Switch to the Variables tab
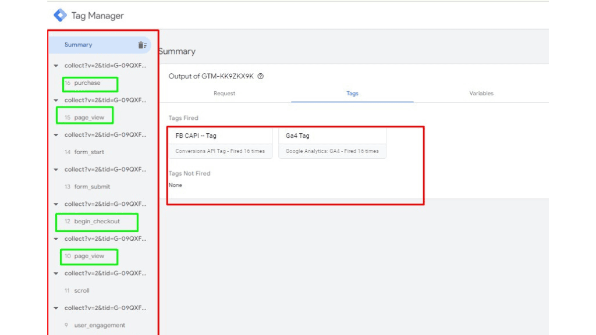 [481, 94]
